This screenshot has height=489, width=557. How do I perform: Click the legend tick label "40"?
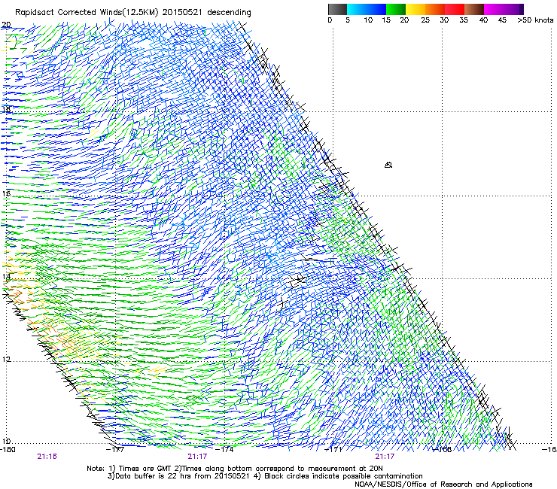[x=483, y=20]
